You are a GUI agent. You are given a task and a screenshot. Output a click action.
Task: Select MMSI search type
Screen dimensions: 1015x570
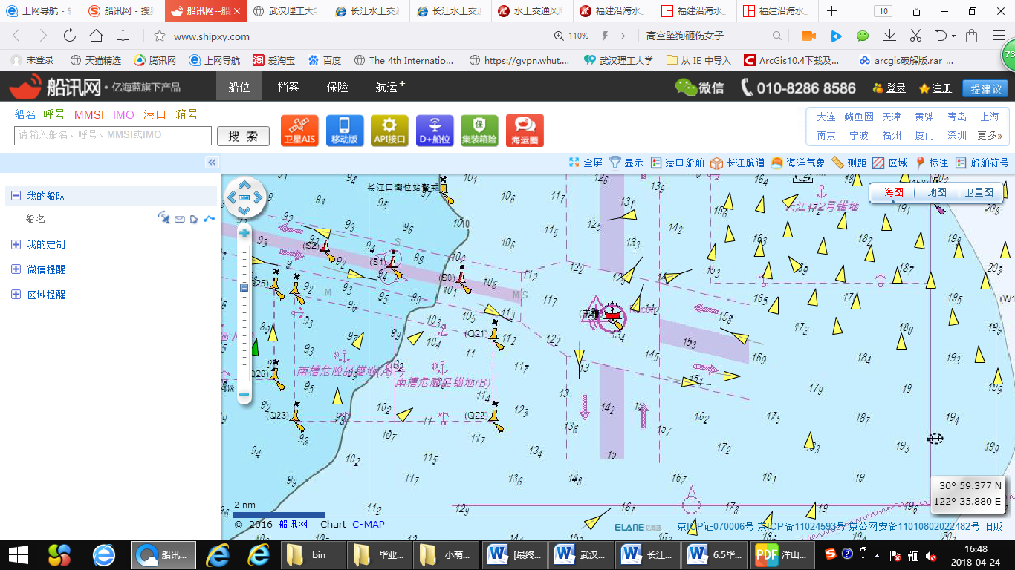pyautogui.click(x=89, y=114)
